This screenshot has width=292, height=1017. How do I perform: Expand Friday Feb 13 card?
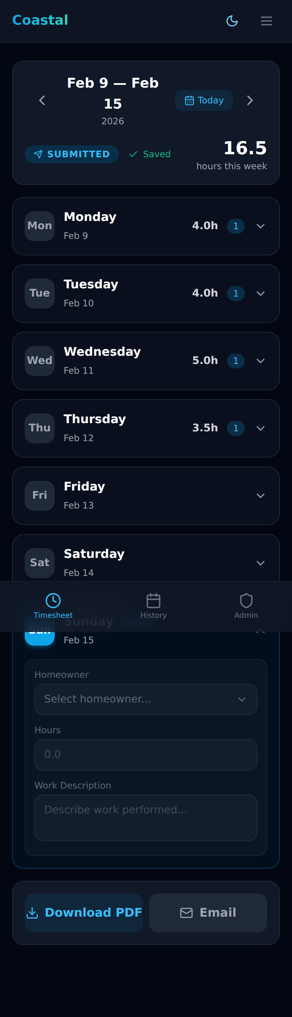click(x=146, y=496)
